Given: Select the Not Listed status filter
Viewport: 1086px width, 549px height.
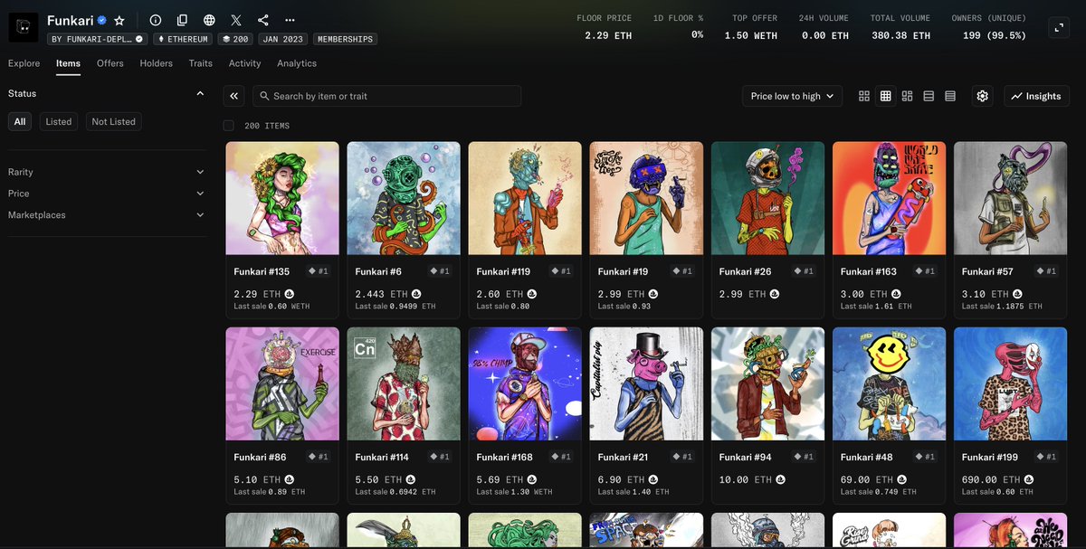Looking at the screenshot, I should (x=114, y=121).
